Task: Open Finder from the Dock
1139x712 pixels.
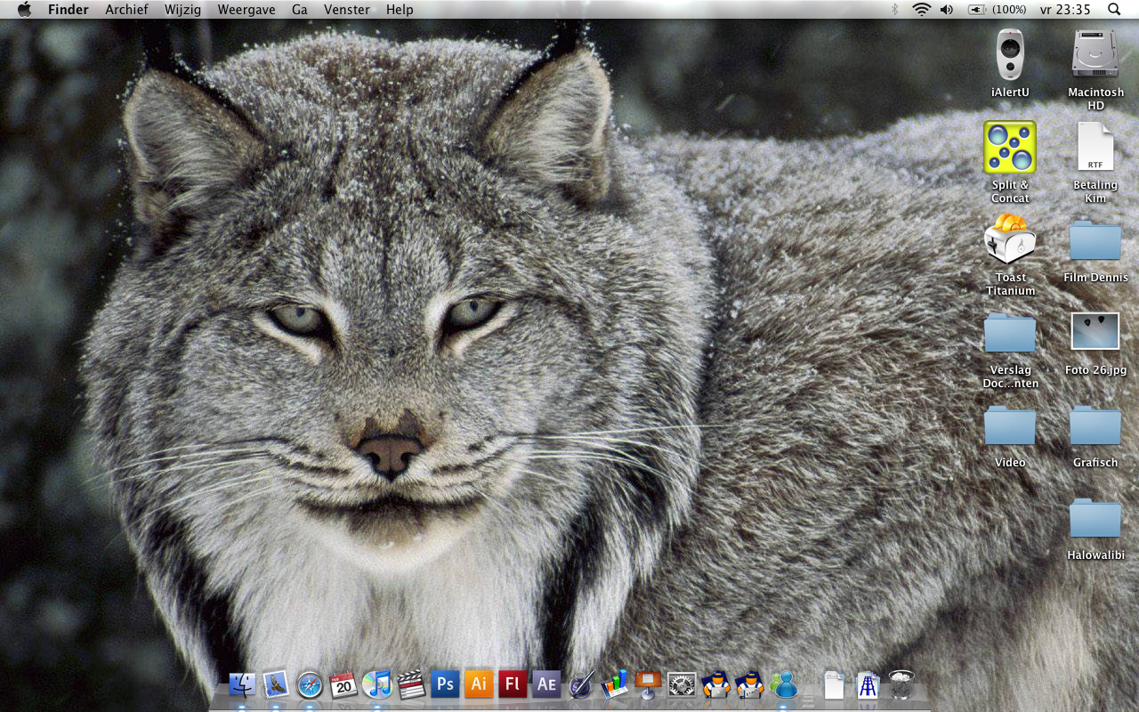Action: coord(242,684)
